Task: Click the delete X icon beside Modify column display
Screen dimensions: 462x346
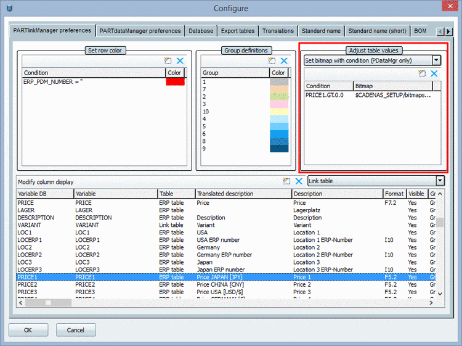Action: 299,181
